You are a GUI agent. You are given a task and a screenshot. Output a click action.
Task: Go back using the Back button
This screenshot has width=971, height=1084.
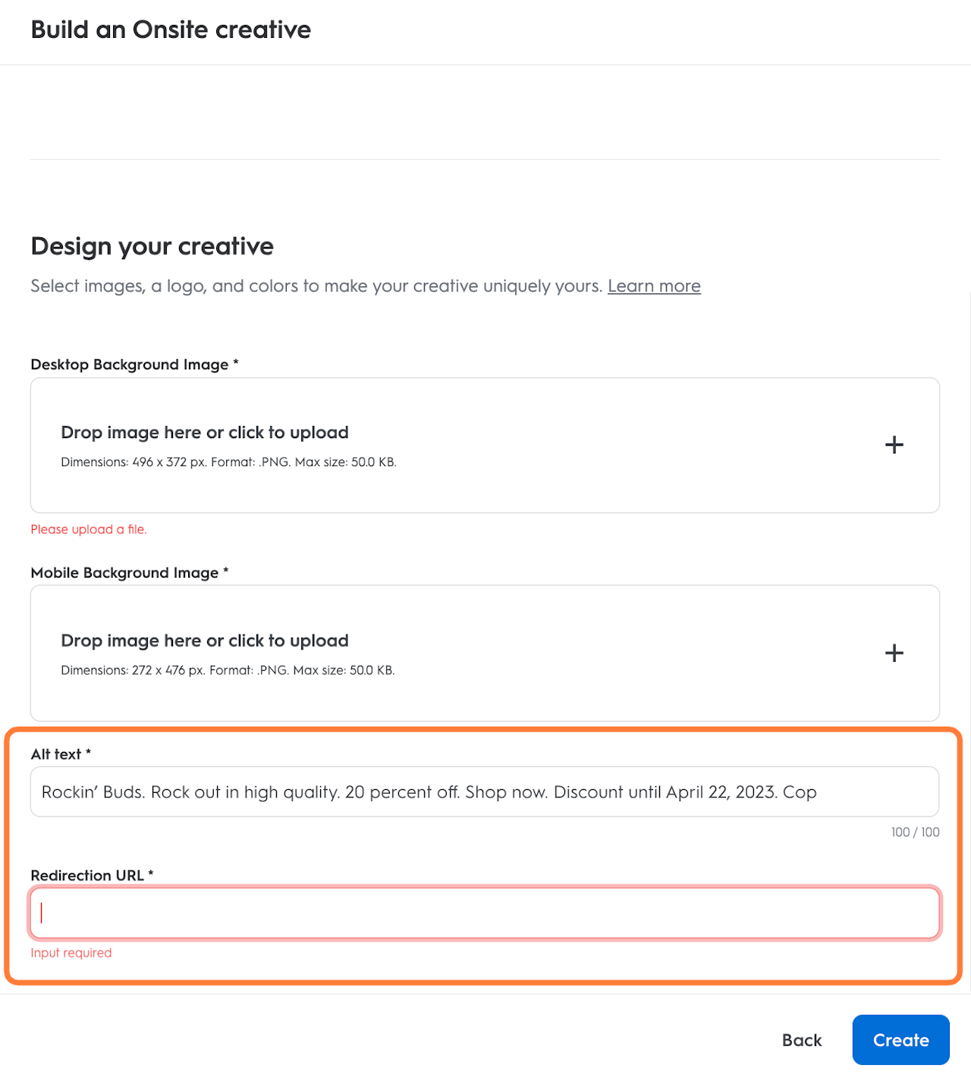pos(801,1040)
